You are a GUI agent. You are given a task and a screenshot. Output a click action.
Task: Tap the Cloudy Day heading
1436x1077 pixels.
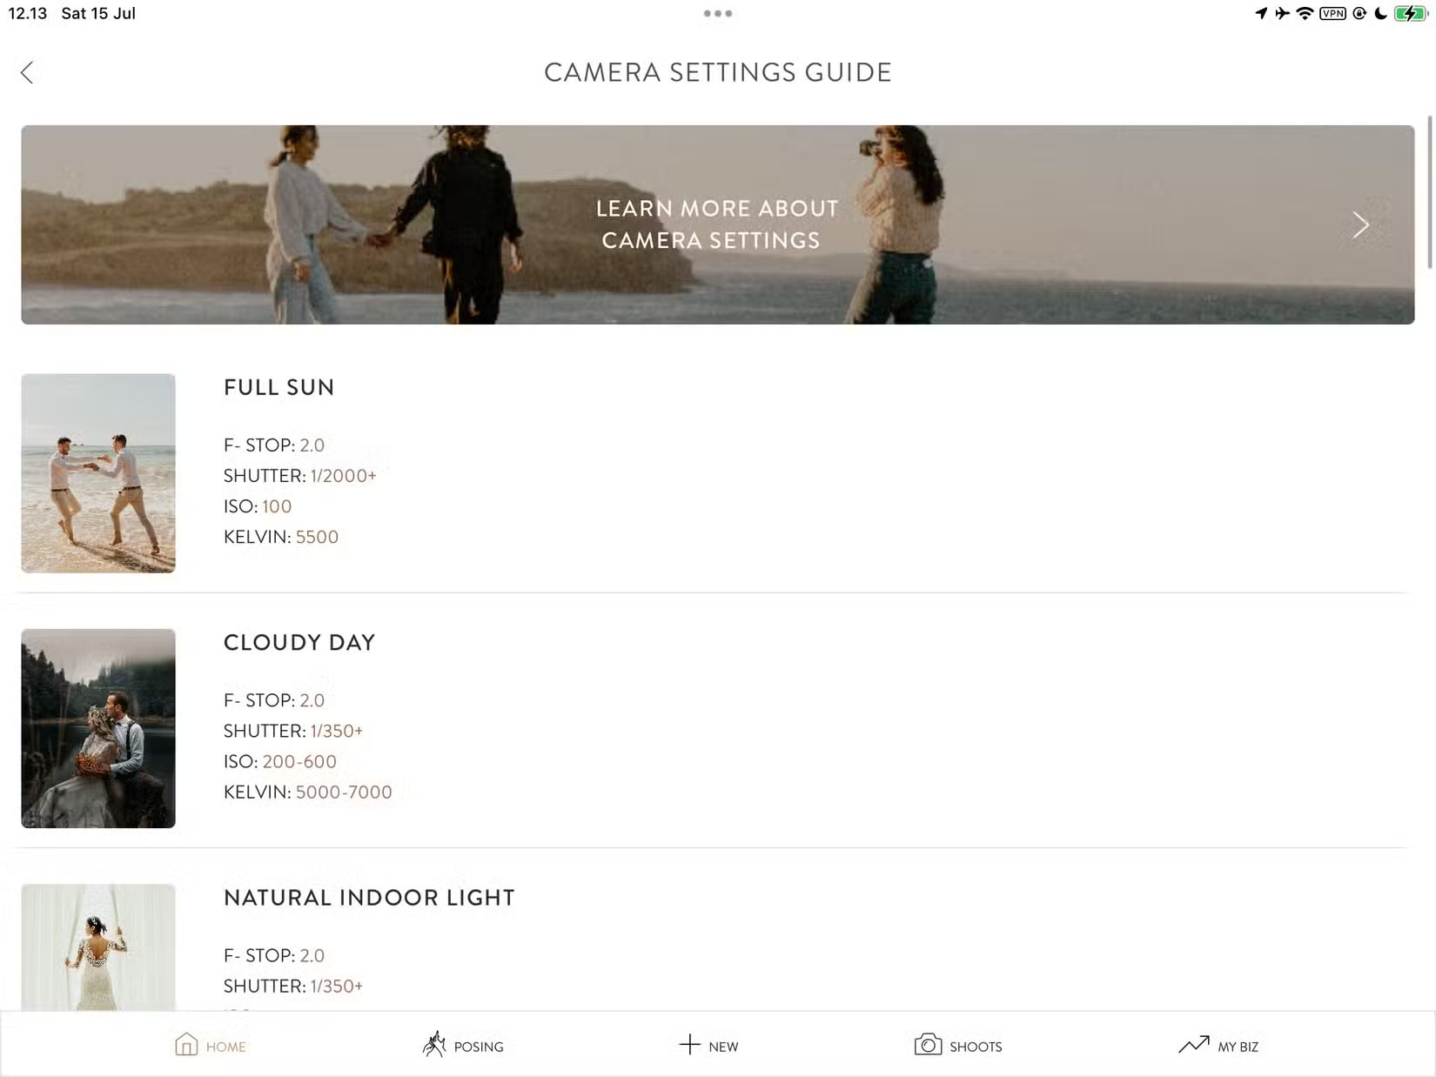click(x=299, y=643)
